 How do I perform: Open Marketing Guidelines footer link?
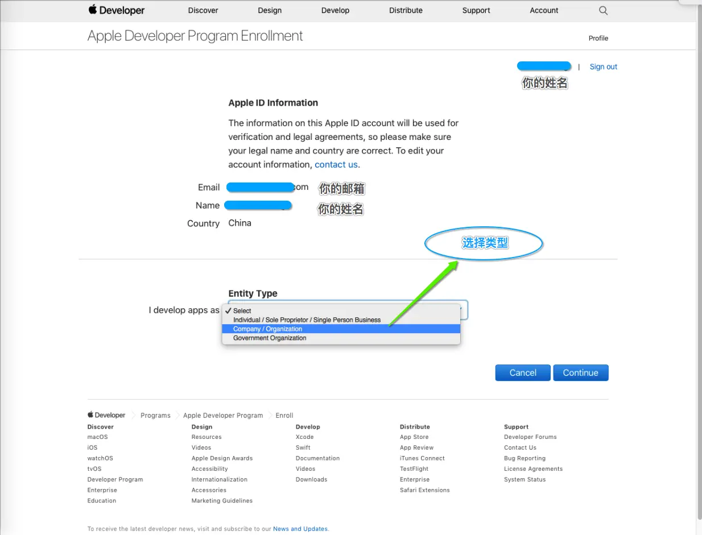222,501
